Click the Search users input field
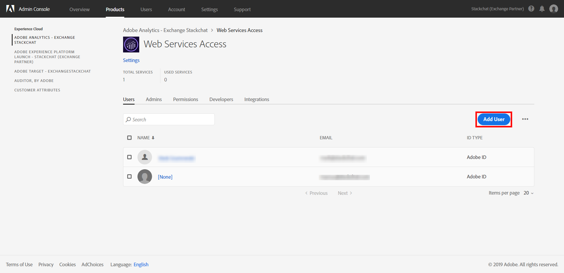564x273 pixels. pyautogui.click(x=169, y=119)
